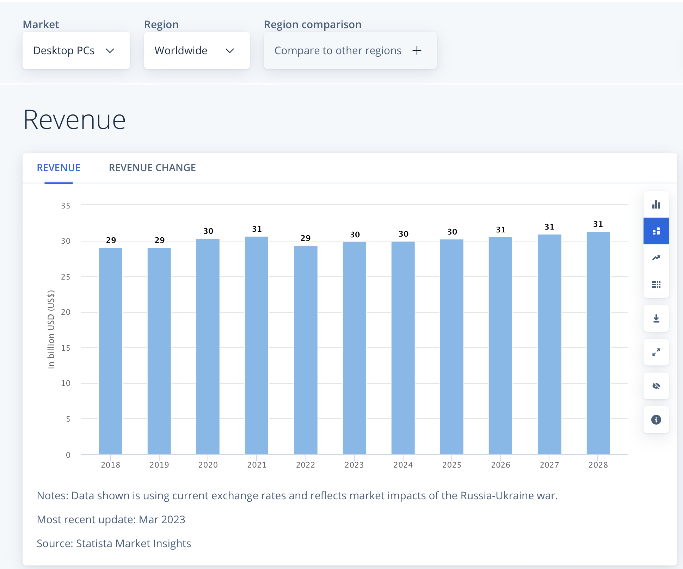Click Compare to other regions button
This screenshot has height=569, width=683.
338,51
